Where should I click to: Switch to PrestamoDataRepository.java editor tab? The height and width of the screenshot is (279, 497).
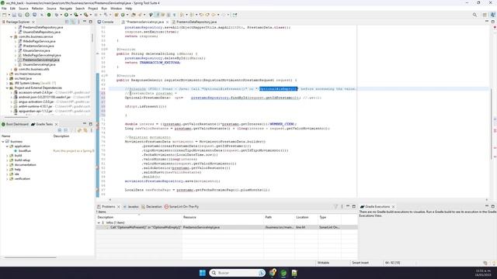tap(194, 22)
